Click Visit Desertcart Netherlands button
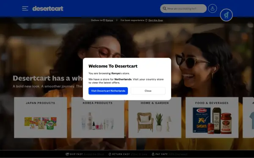 pyautogui.click(x=108, y=91)
